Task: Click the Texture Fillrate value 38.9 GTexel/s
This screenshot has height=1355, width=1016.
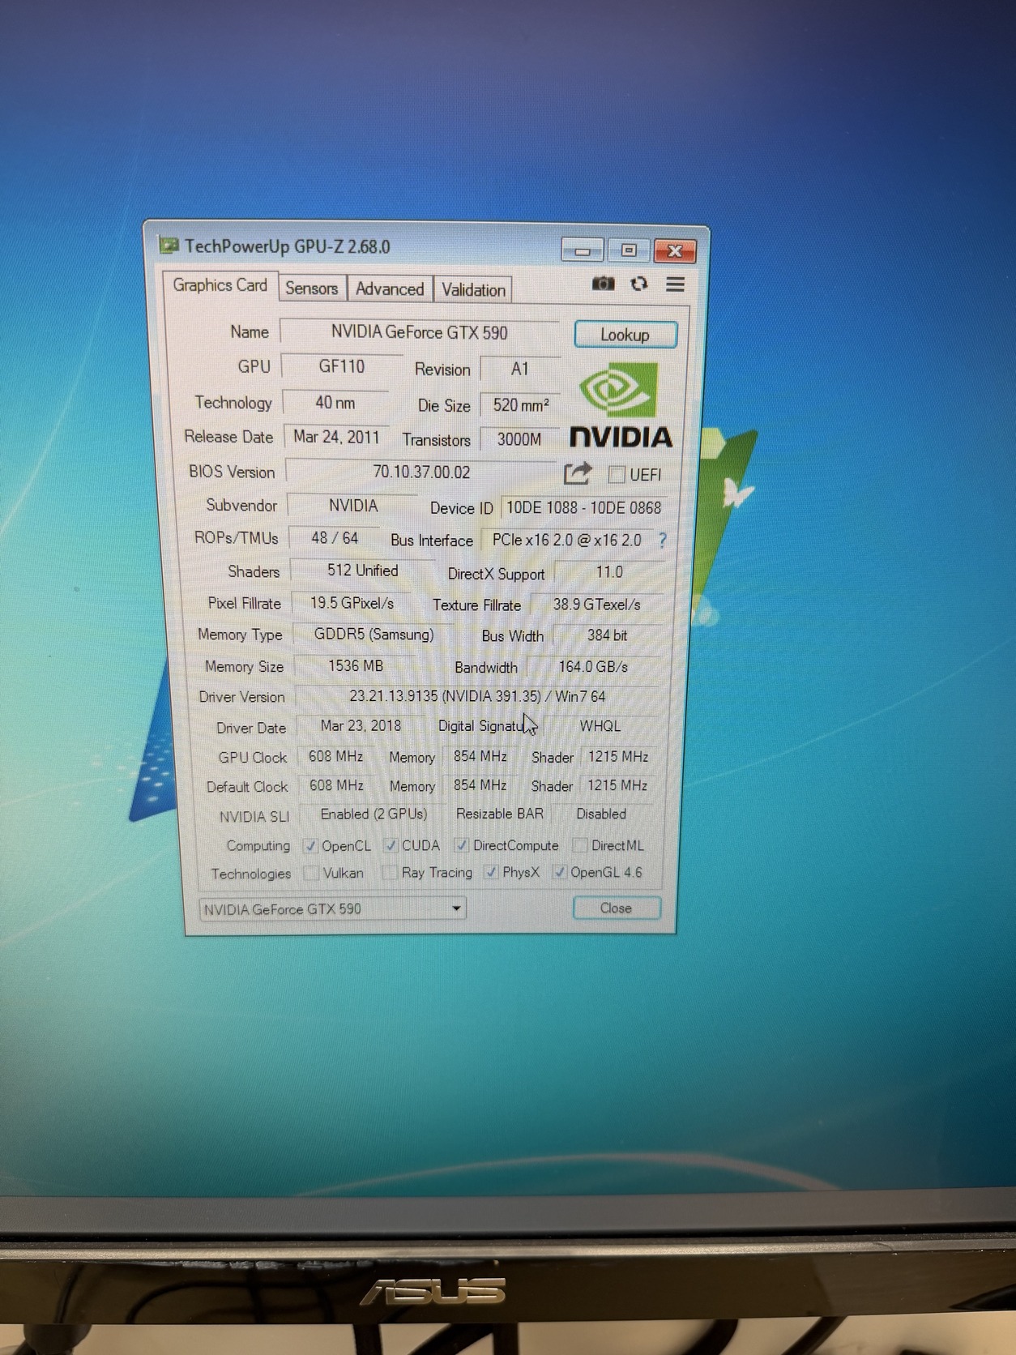Action: click(x=596, y=605)
